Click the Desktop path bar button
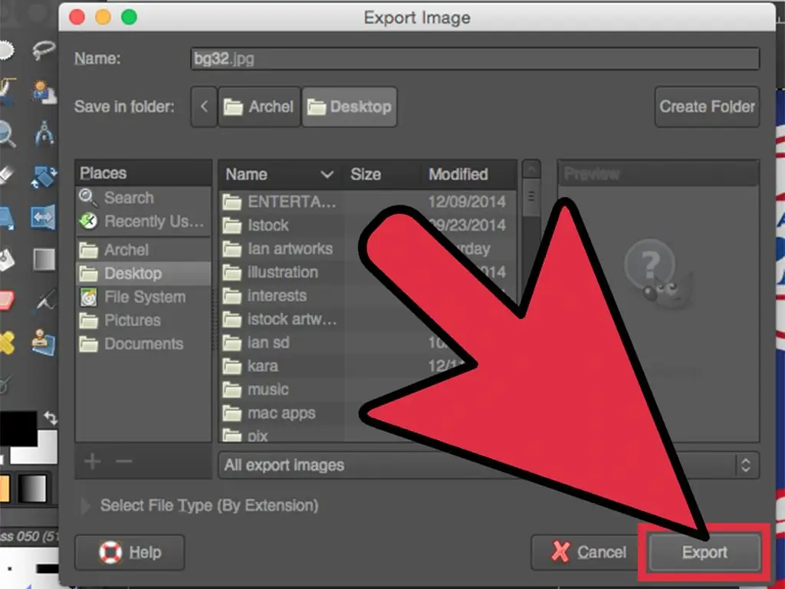The height and width of the screenshot is (589, 785). tap(350, 107)
